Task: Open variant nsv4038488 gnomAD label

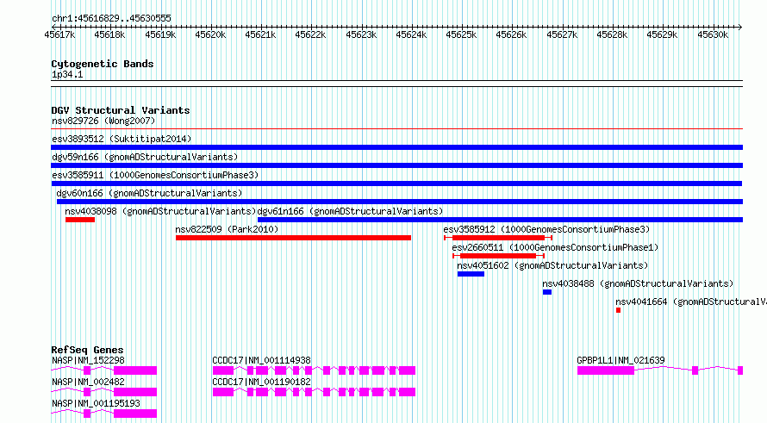Action: [638, 283]
